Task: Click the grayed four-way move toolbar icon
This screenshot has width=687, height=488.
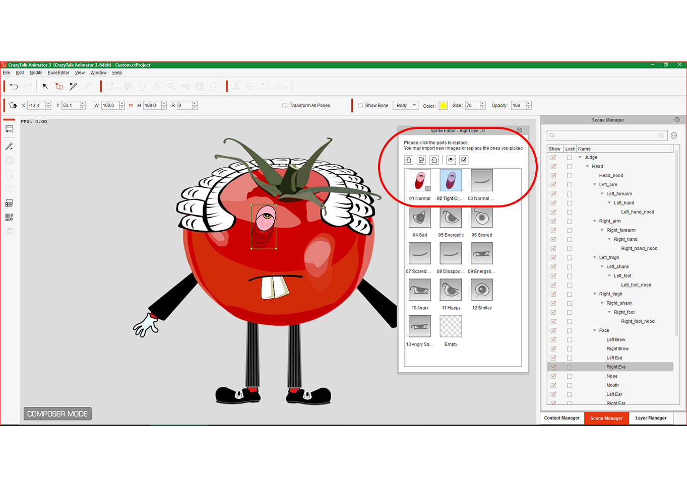Action: 251,87
